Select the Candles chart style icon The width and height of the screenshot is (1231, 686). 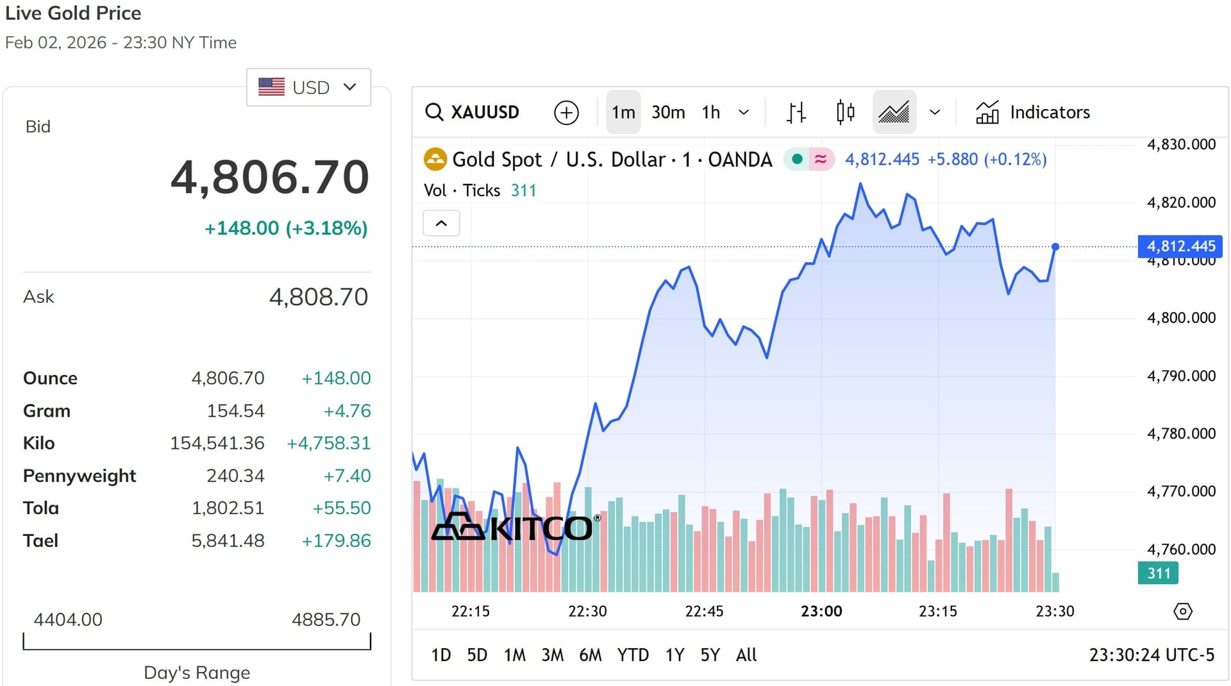845,112
